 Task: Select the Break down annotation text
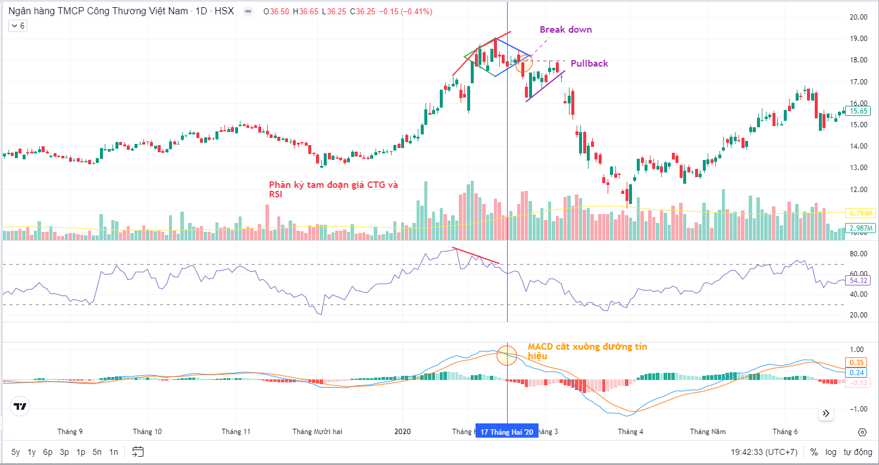click(566, 29)
